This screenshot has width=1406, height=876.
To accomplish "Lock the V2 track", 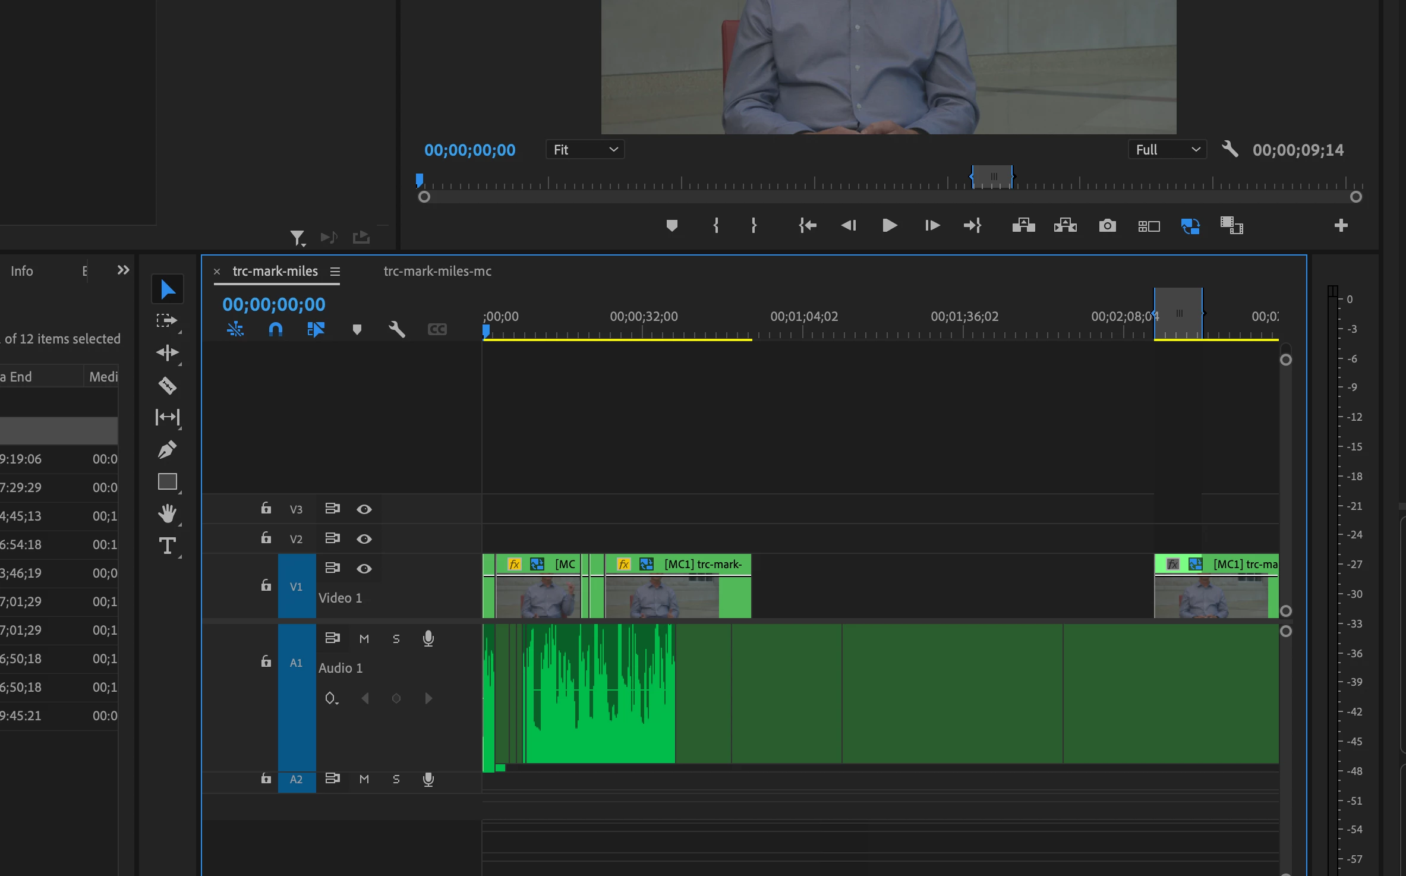I will point(266,538).
